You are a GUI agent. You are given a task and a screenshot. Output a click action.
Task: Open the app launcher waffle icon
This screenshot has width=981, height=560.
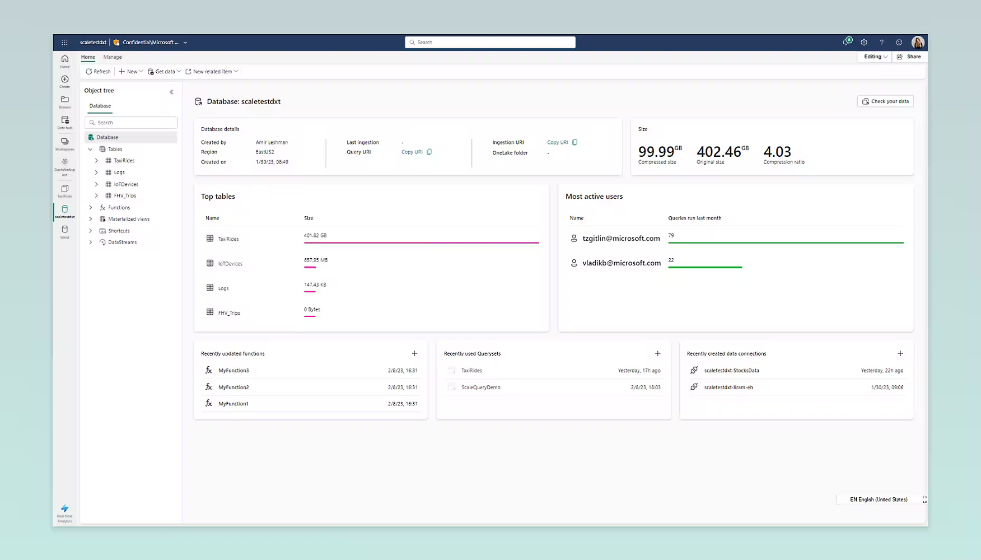point(64,42)
